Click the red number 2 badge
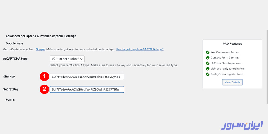Image resolution: width=268 pixels, height=134 pixels. click(44, 89)
